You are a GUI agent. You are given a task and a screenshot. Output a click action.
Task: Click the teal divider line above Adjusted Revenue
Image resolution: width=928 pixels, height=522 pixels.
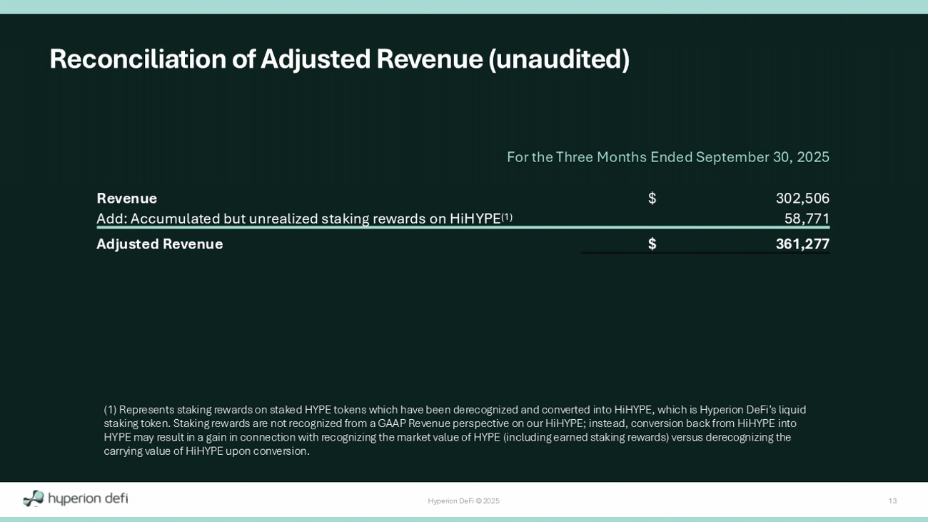463,228
